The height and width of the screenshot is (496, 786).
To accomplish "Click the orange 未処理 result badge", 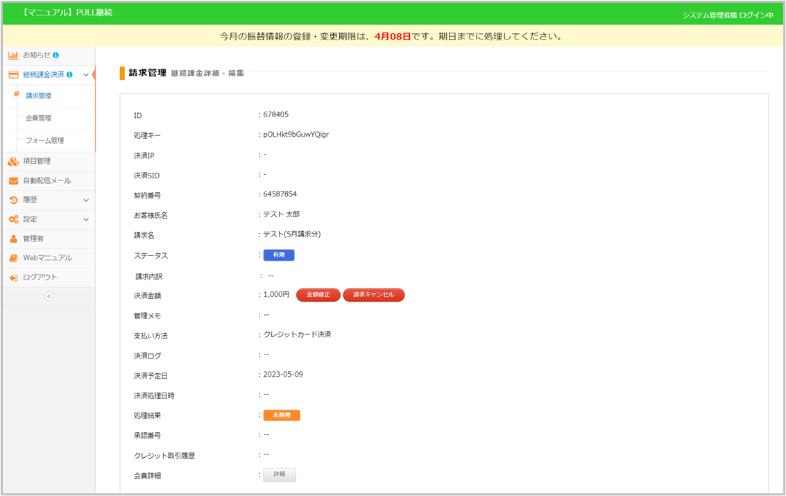I will pos(282,416).
